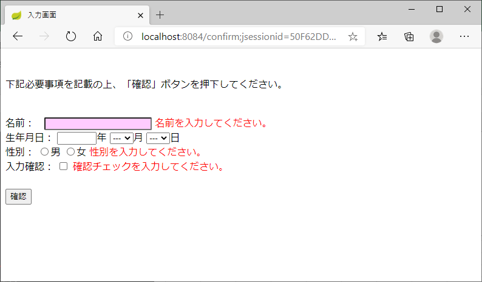The height and width of the screenshot is (282, 482).
Task: Open the Collections panel
Action: coord(409,36)
